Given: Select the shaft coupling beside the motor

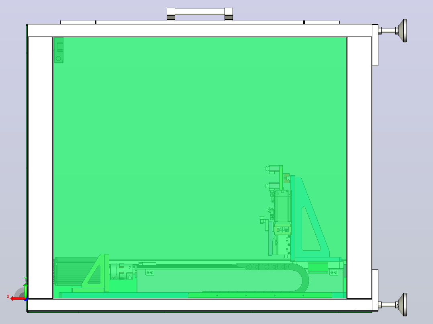Looking at the screenshot, I should tap(121, 271).
